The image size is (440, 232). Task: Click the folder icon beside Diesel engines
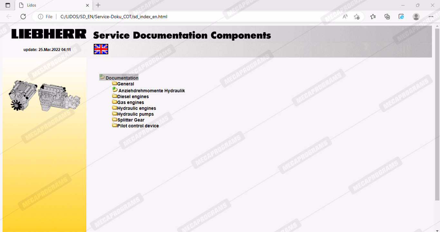(114, 96)
